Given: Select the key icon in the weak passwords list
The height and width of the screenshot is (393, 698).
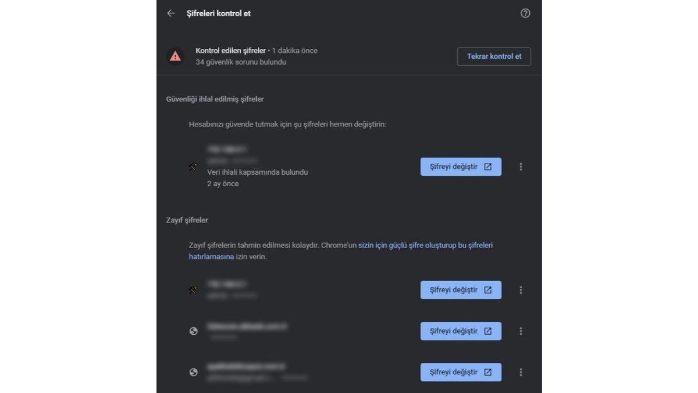Looking at the screenshot, I should (x=193, y=290).
